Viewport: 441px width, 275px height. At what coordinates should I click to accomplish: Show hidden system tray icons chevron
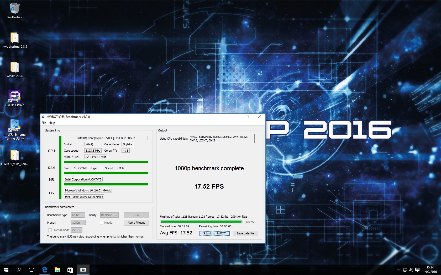pyautogui.click(x=398, y=270)
